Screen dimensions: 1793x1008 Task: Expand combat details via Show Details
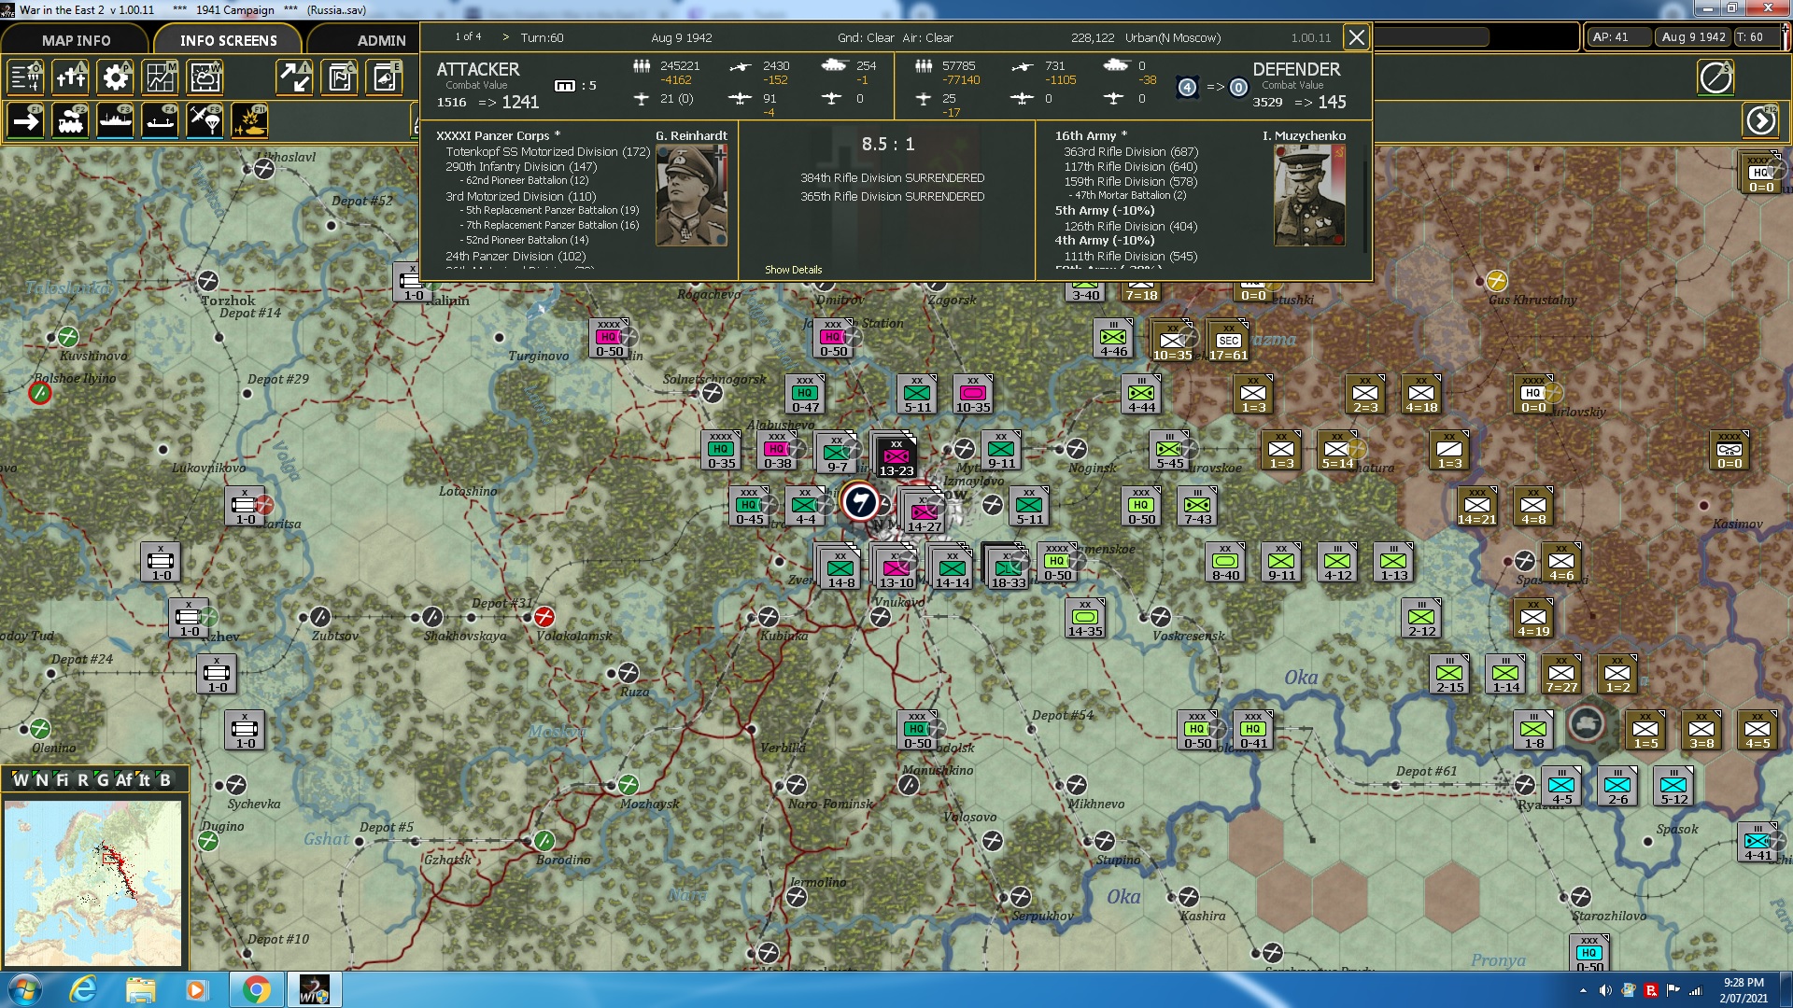point(793,269)
